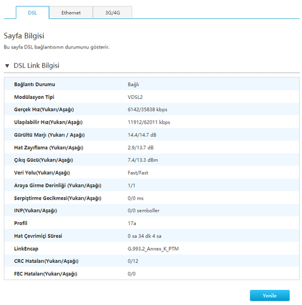Click the Profil 17a value
302x305 pixels.
tap(132, 223)
